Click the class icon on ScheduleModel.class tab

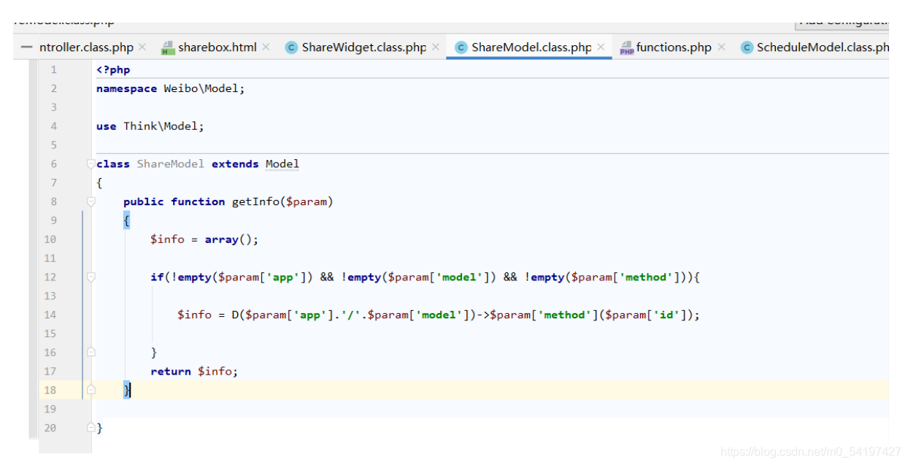[x=747, y=47]
